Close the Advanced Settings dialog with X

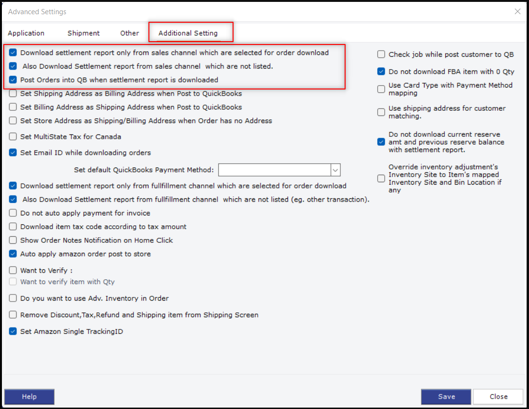pyautogui.click(x=518, y=11)
